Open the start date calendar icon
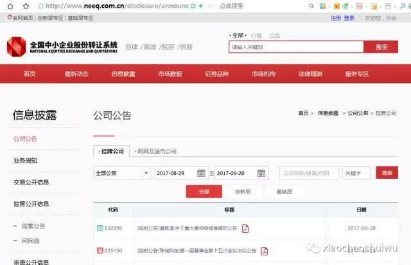Screen dimensions: 411x265 click(x=201, y=173)
